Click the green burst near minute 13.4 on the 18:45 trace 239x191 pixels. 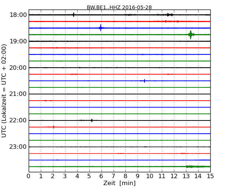point(191,35)
